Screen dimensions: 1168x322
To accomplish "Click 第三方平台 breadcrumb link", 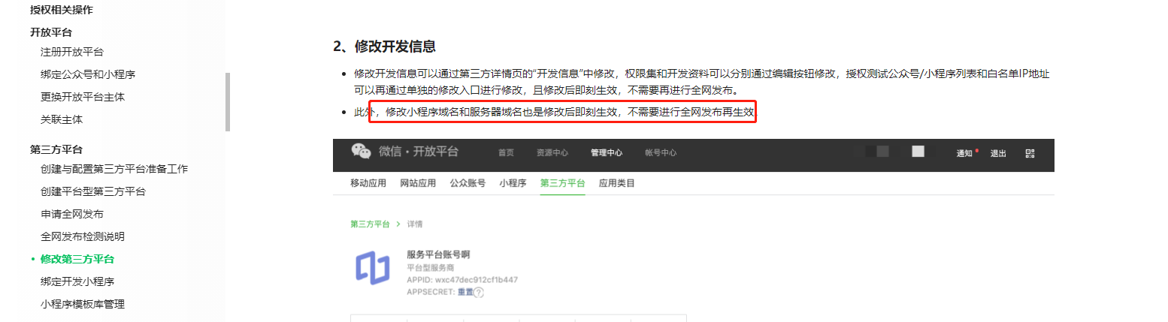I will click(x=371, y=224).
